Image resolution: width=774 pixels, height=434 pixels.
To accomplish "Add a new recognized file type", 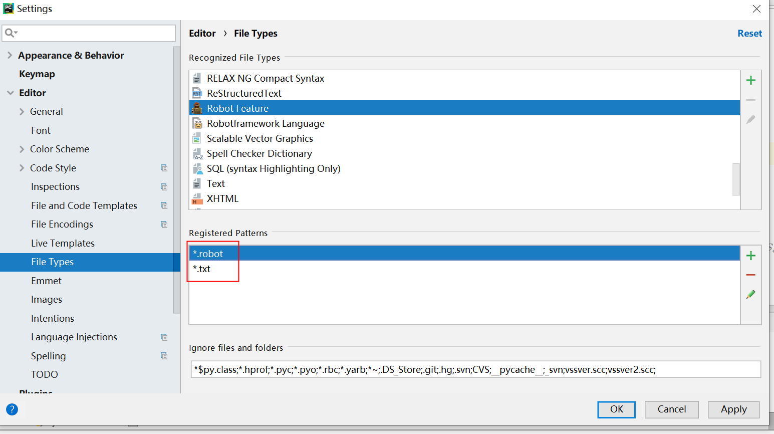I will click(750, 80).
